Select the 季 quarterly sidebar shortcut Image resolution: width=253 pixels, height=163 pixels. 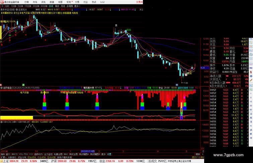(251, 134)
